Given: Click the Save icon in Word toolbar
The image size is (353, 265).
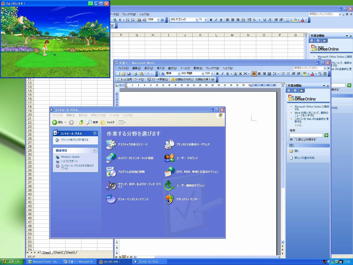Looking at the screenshot, I should click(x=129, y=74).
